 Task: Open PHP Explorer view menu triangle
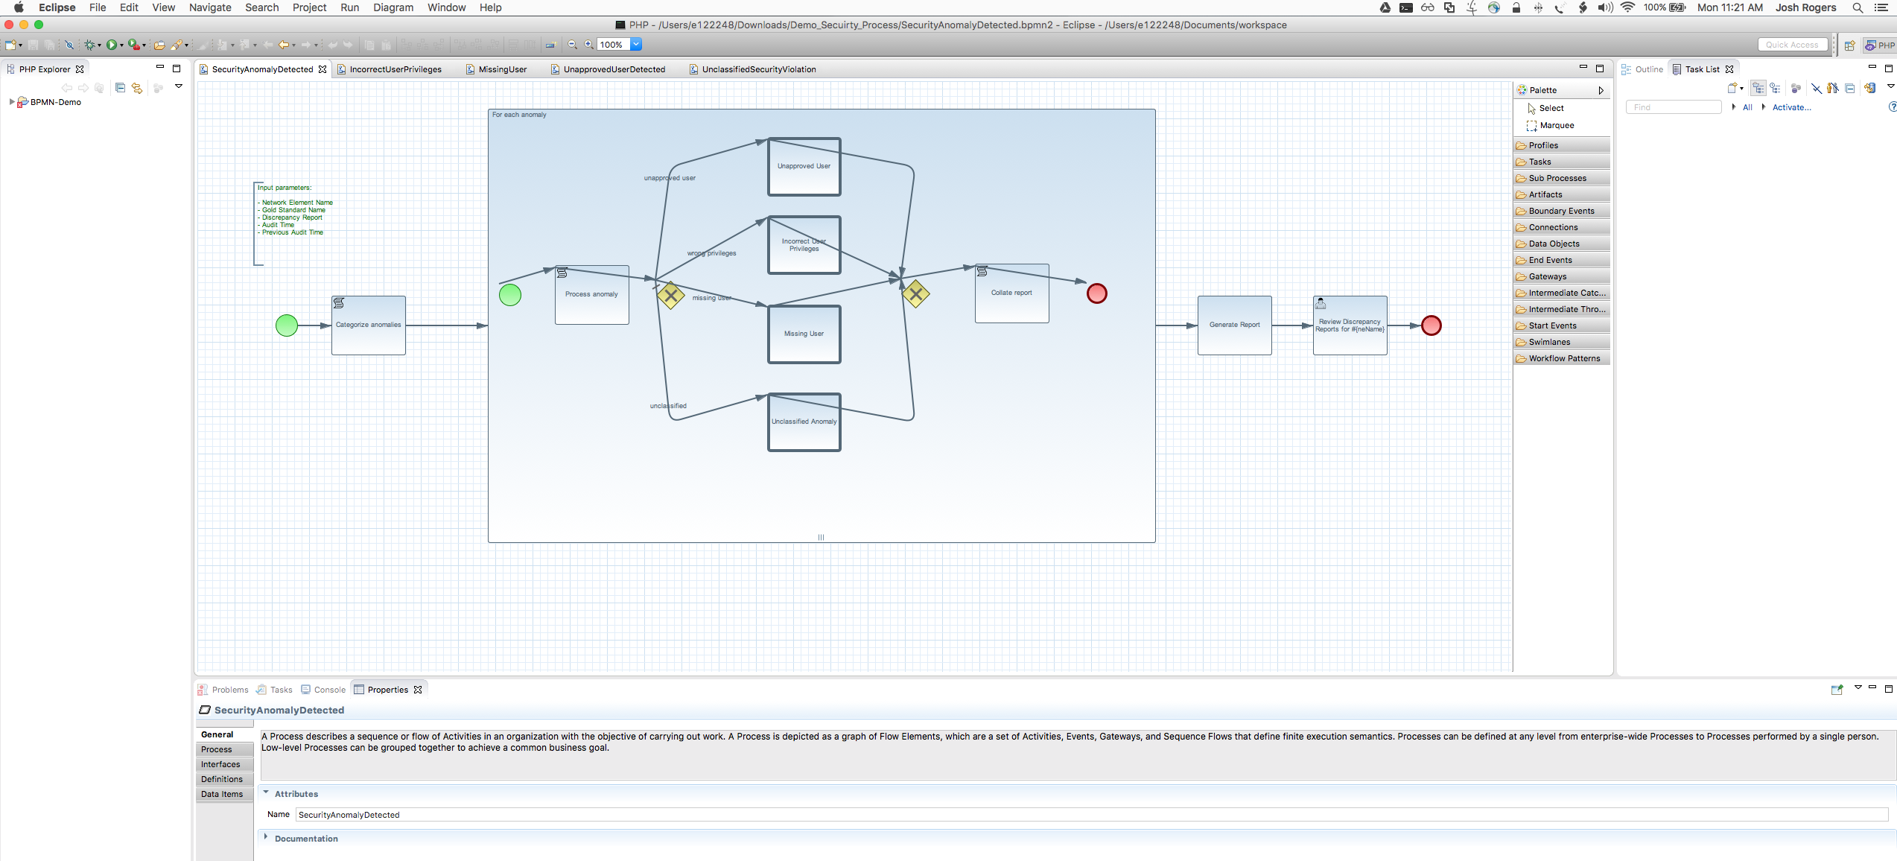[179, 86]
